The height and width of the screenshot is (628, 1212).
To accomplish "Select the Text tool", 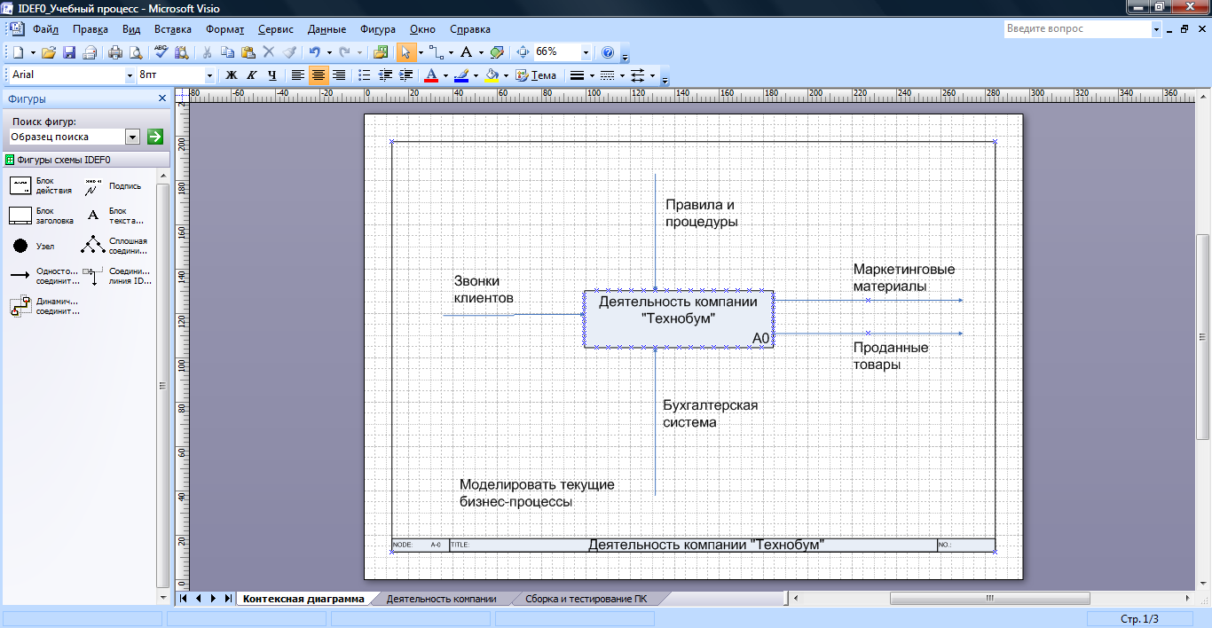I will pos(466,52).
